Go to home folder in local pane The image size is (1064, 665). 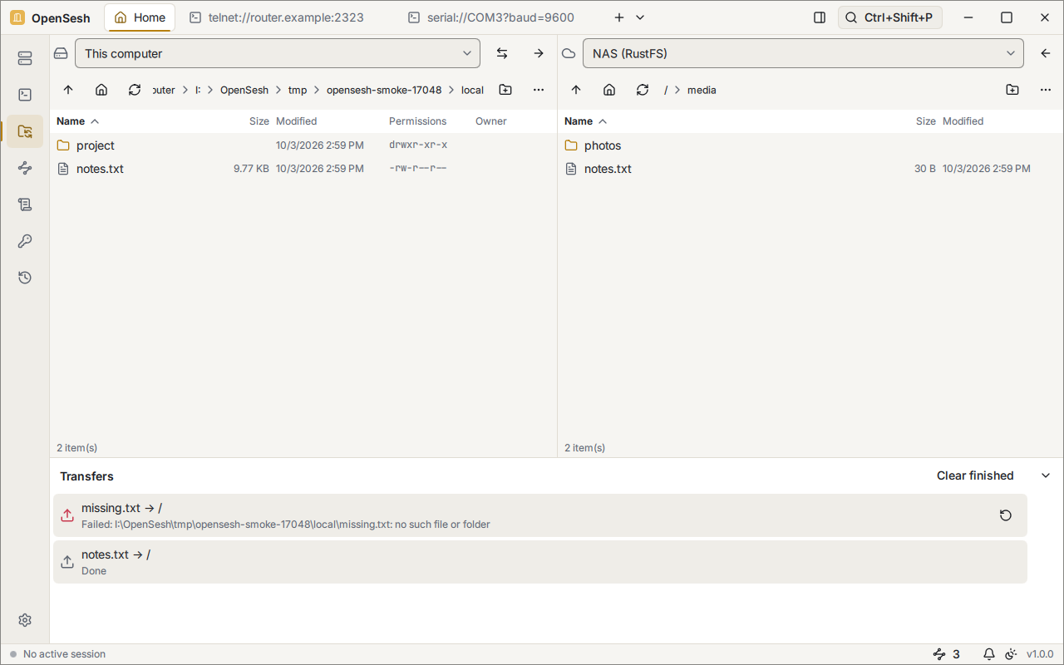click(101, 90)
